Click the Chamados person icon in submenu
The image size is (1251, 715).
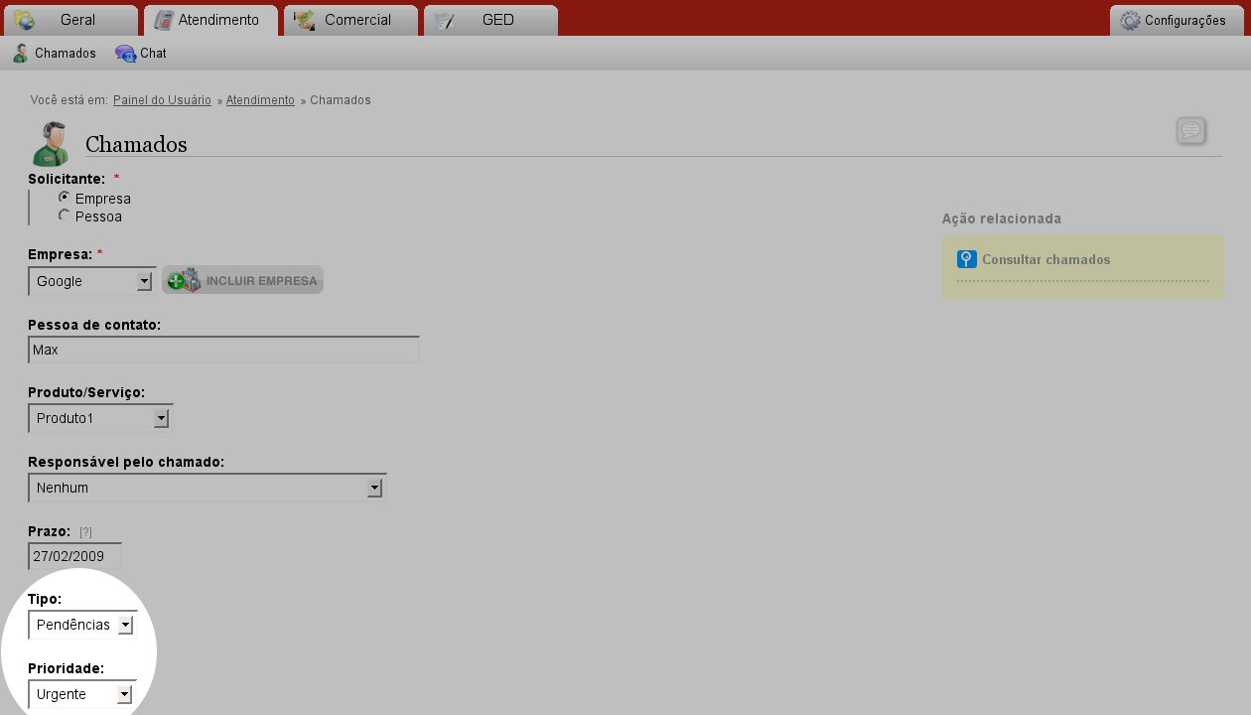[20, 53]
